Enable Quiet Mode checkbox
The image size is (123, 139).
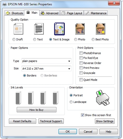pos(81,80)
